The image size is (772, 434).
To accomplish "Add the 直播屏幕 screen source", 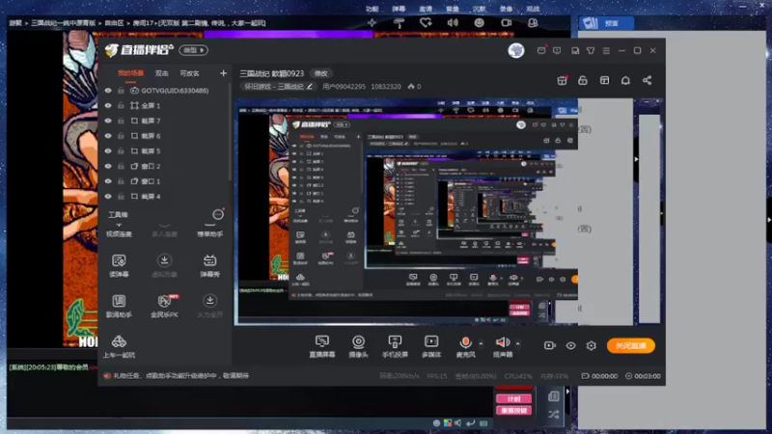I will point(322,346).
